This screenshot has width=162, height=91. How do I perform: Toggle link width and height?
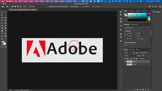pos(125,35)
